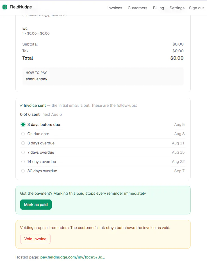Select the '7 days overdue' reminder circle
The width and height of the screenshot is (207, 263).
click(x=23, y=152)
